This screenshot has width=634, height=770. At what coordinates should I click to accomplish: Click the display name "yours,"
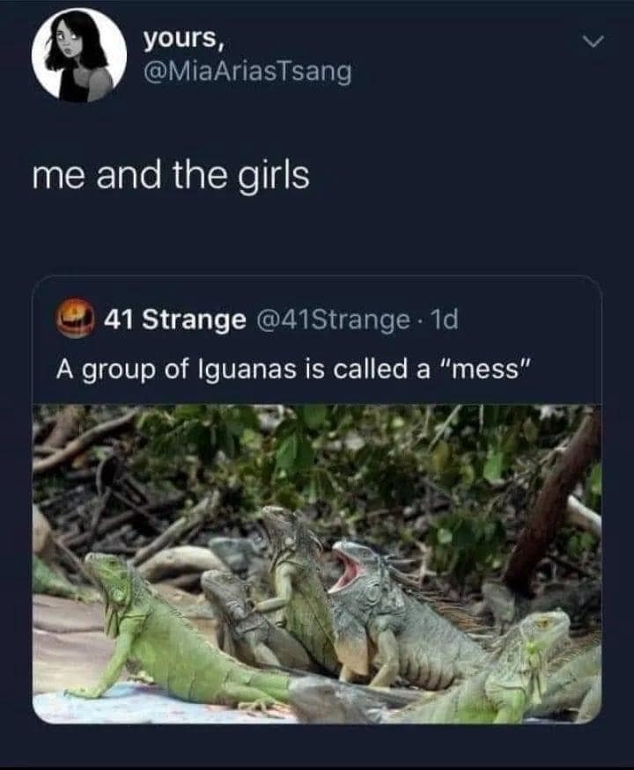[x=184, y=39]
